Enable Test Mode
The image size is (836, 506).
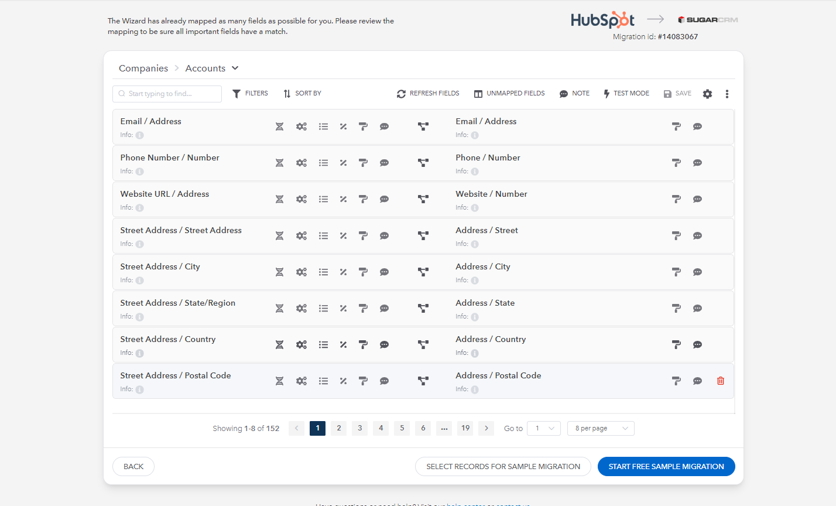click(626, 93)
